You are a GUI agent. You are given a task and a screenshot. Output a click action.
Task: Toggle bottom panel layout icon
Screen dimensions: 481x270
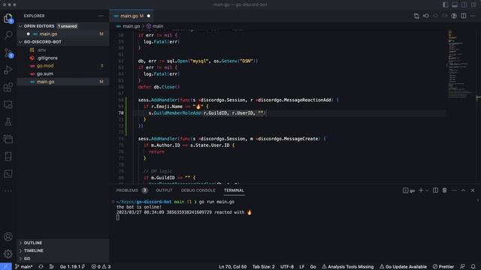(455, 4)
